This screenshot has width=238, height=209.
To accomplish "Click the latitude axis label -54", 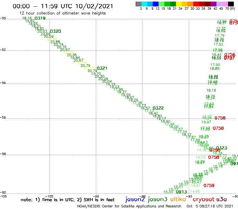I will pos(3,83).
